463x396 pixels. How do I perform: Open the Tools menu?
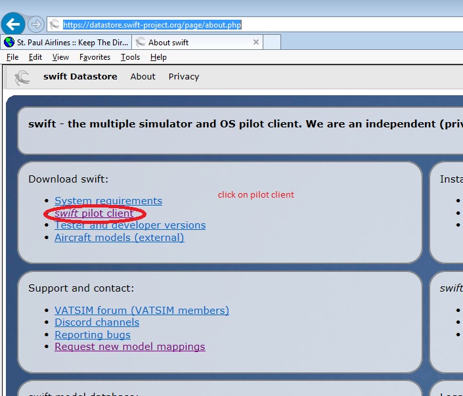(130, 57)
